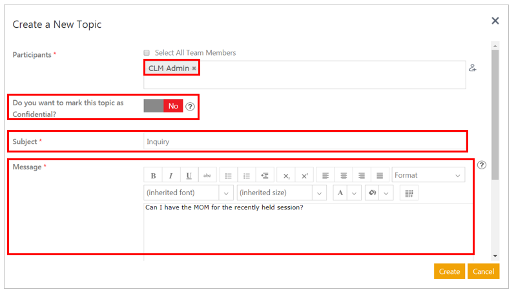Open the Format dropdown
The image size is (516, 294).
(x=428, y=175)
